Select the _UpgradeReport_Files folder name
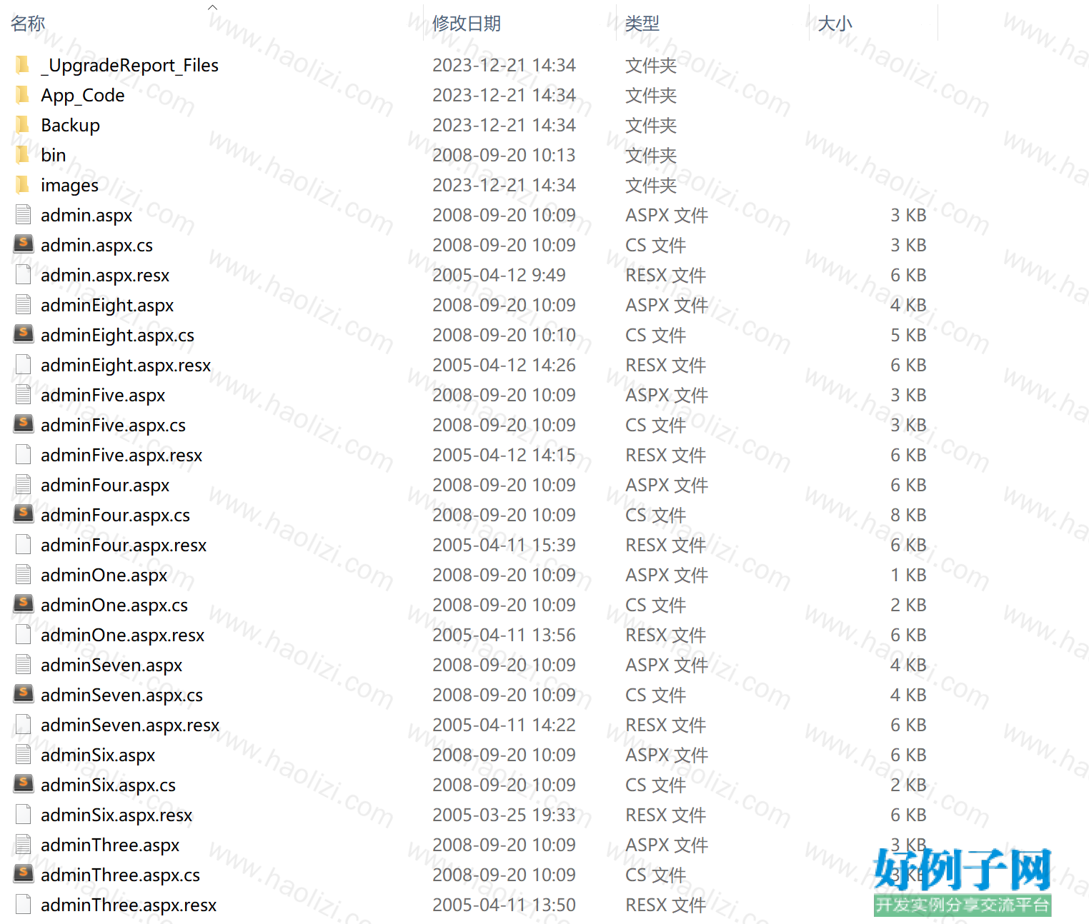 130,65
